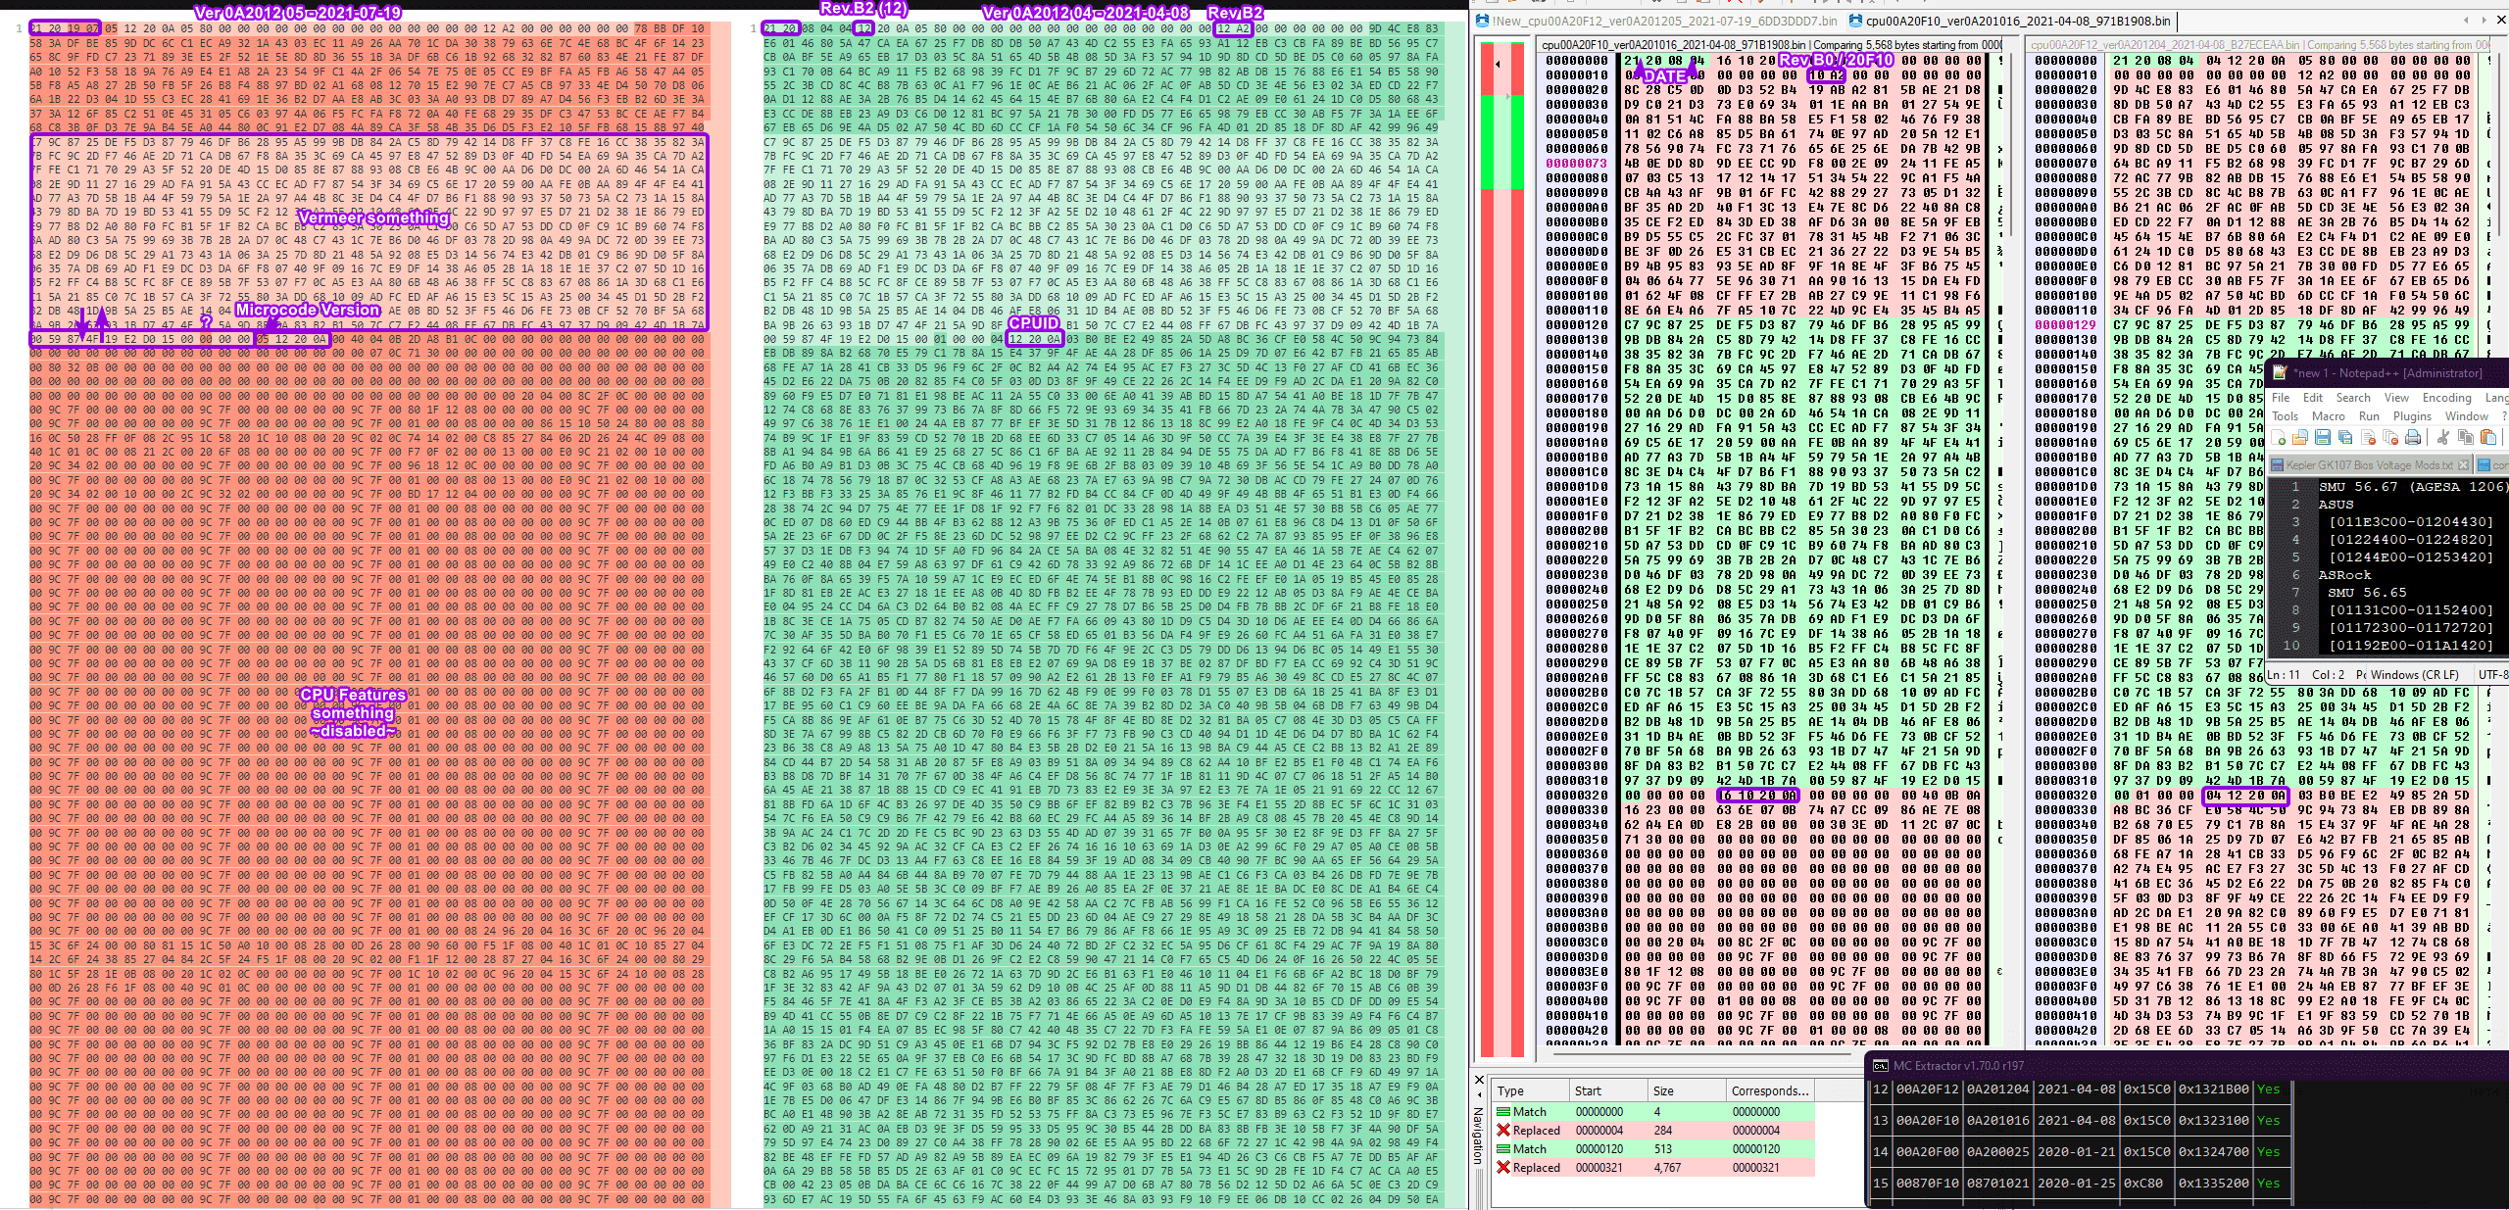This screenshot has height=1210, width=2509.
Task: Switch to the !New_cpu00A20F12 bin tab
Action: (1657, 21)
